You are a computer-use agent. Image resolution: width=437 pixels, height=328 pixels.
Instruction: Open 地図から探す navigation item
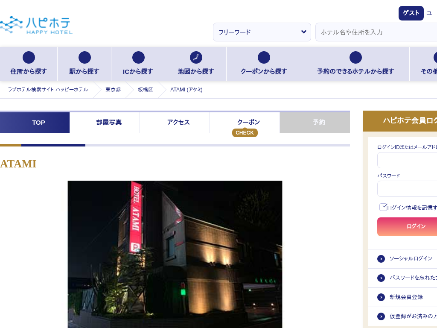coord(195,64)
